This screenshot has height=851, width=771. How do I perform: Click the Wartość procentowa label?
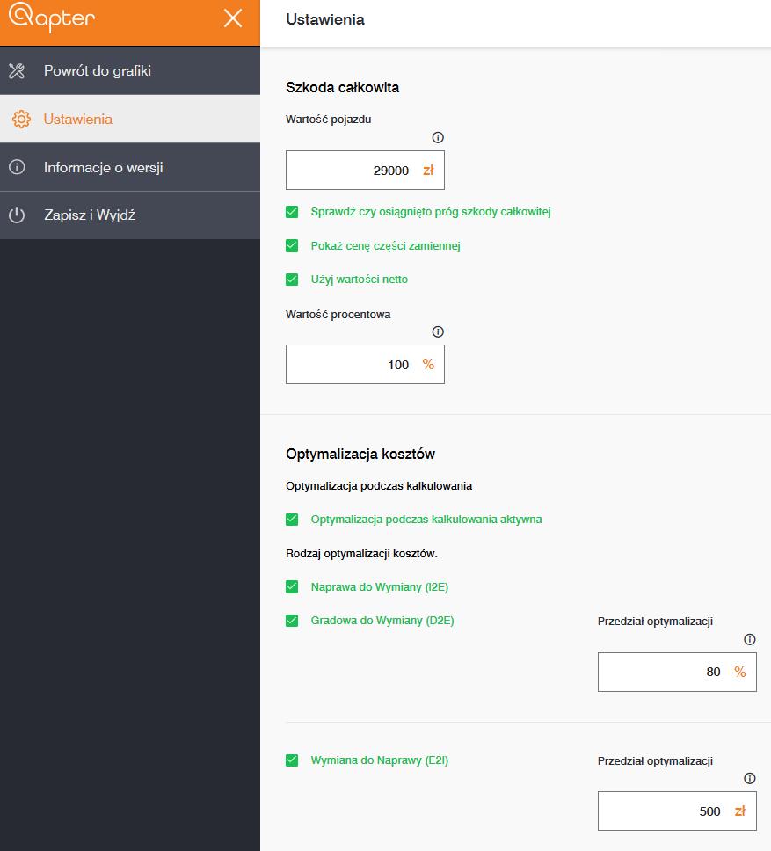click(x=338, y=314)
